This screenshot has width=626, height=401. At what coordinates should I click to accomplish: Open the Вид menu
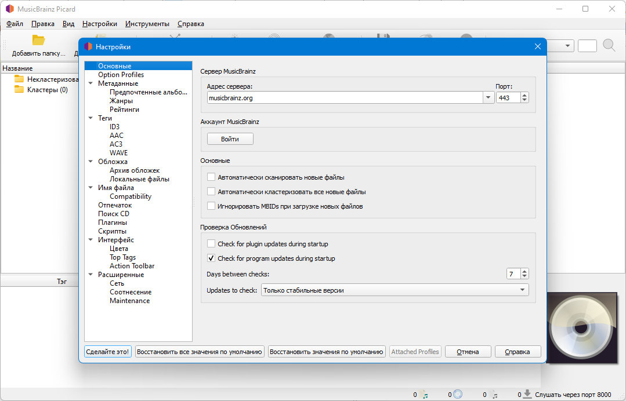pos(68,24)
